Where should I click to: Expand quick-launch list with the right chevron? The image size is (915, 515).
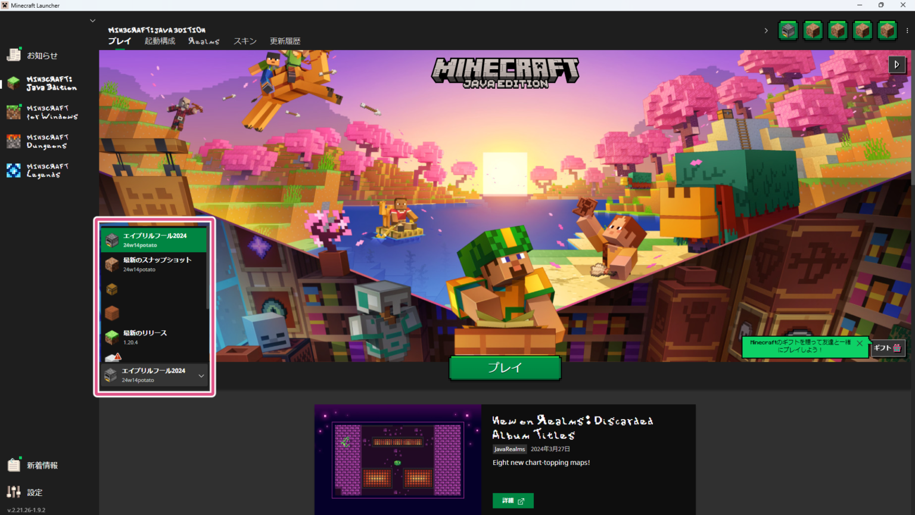pyautogui.click(x=766, y=30)
